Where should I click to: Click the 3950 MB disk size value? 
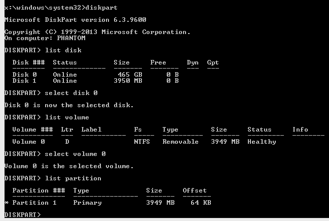[128, 81]
